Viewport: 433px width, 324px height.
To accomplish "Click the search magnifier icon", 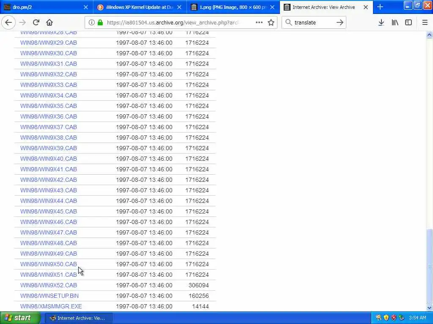I will tap(288, 22).
